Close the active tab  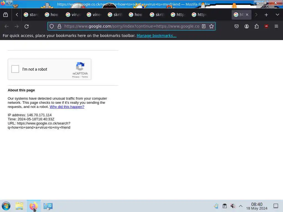(x=247, y=15)
